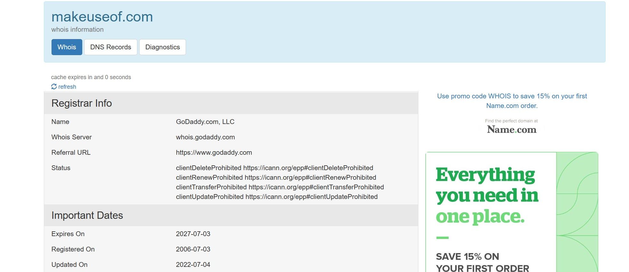Click the Name.com logo
This screenshot has width=629, height=272.
(x=512, y=129)
